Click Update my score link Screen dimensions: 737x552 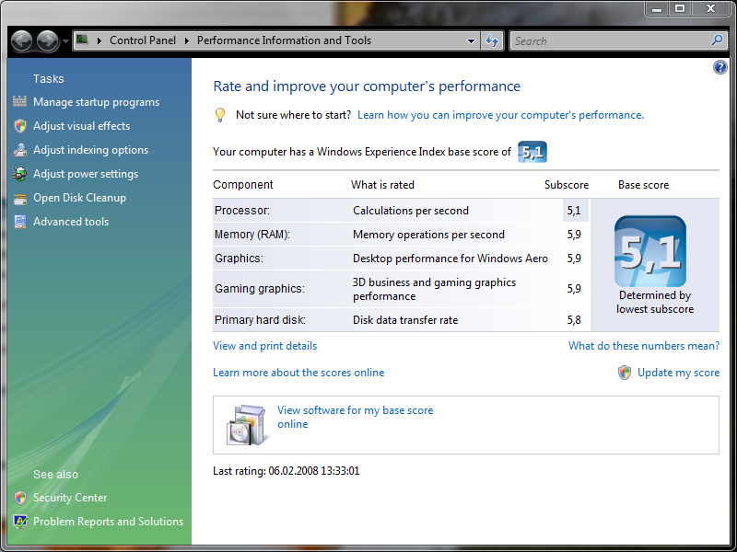pyautogui.click(x=678, y=373)
